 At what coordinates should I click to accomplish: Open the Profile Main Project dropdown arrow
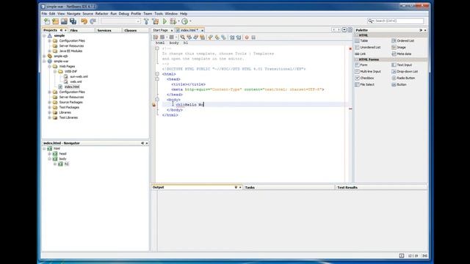pos(190,21)
